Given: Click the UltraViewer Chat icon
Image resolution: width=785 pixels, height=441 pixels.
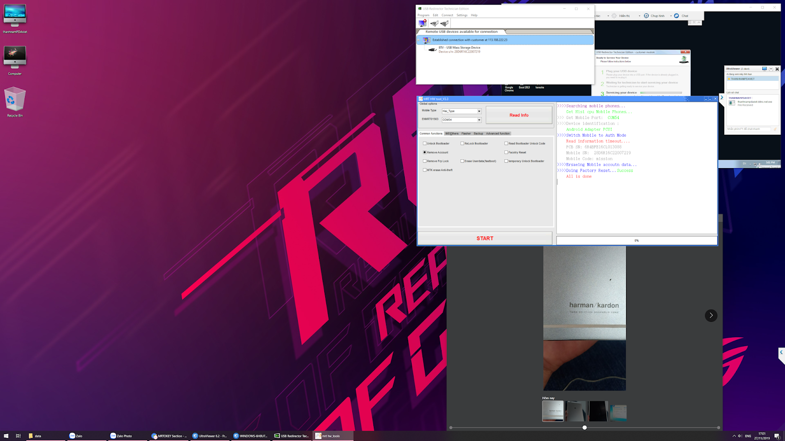Looking at the screenshot, I should (x=677, y=16).
